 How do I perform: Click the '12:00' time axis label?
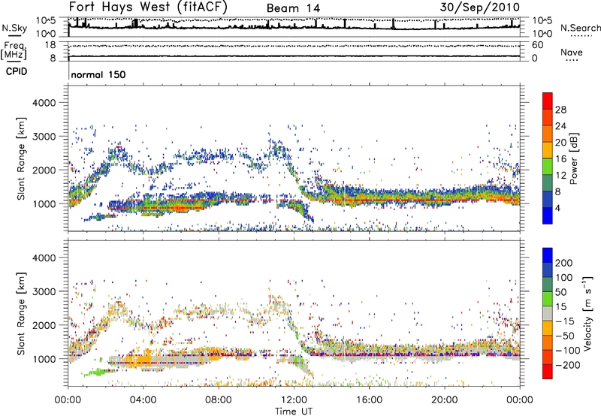pyautogui.click(x=294, y=400)
